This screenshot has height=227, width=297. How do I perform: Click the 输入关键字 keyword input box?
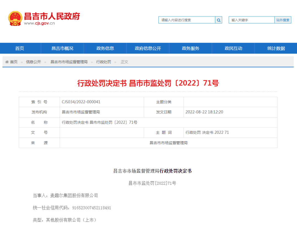click(250, 20)
